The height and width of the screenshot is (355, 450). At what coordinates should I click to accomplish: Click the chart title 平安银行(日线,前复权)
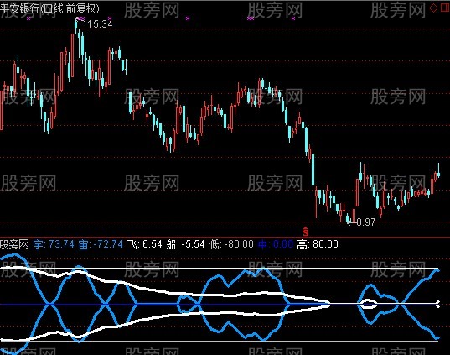point(49,8)
